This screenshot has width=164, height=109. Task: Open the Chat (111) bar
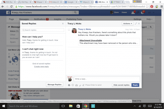coord(144,101)
